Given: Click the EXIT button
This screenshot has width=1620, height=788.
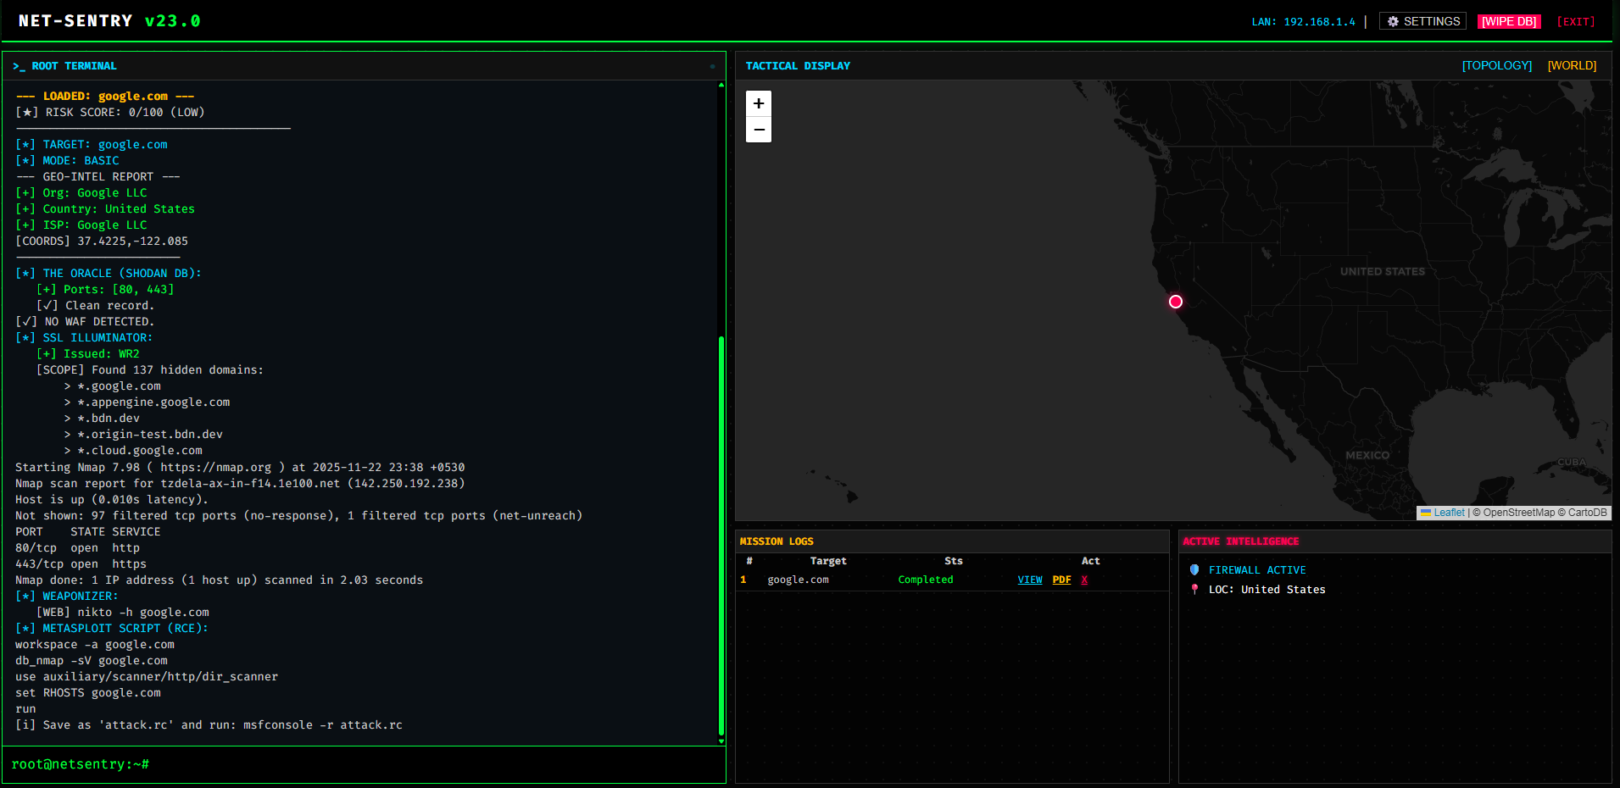Looking at the screenshot, I should click(x=1576, y=21).
